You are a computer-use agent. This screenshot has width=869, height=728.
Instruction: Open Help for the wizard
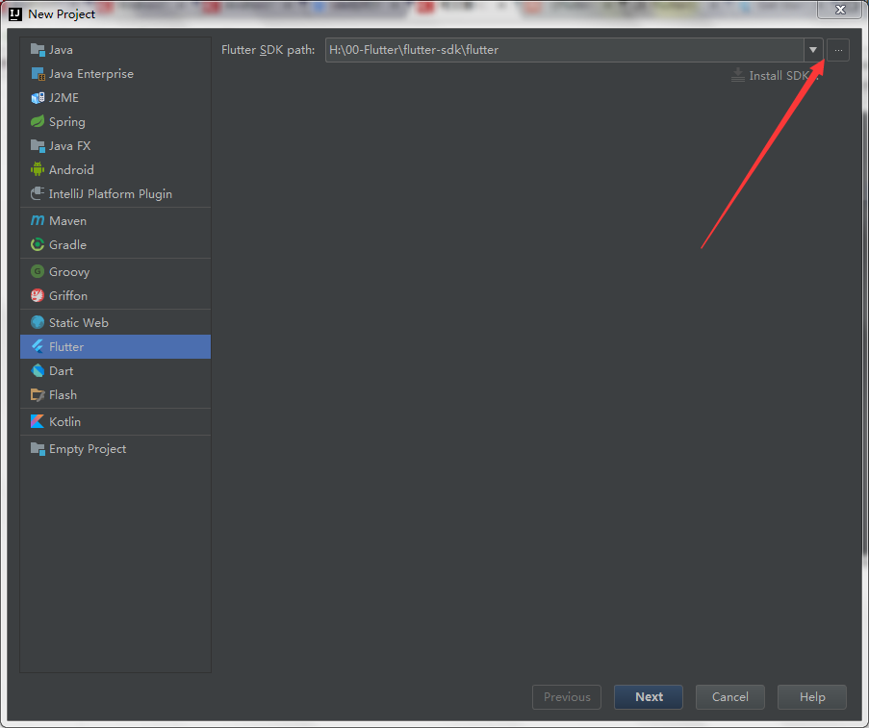[x=812, y=697]
